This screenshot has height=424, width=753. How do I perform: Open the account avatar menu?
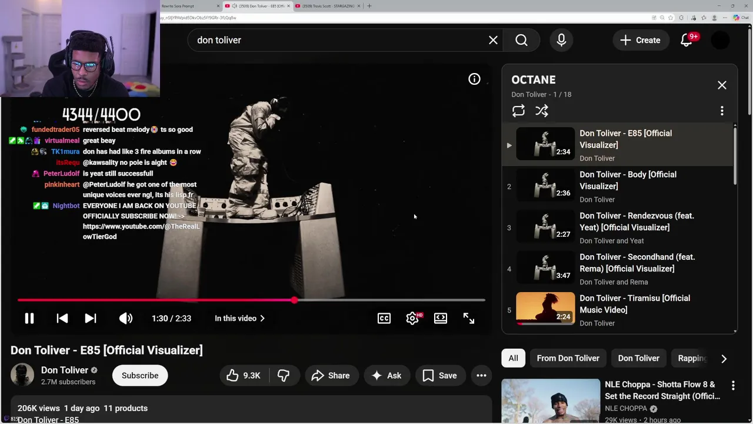click(x=720, y=40)
